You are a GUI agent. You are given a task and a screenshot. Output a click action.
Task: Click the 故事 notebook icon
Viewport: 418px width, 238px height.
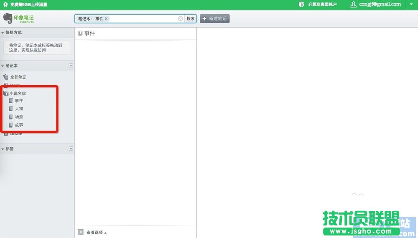click(x=11, y=125)
